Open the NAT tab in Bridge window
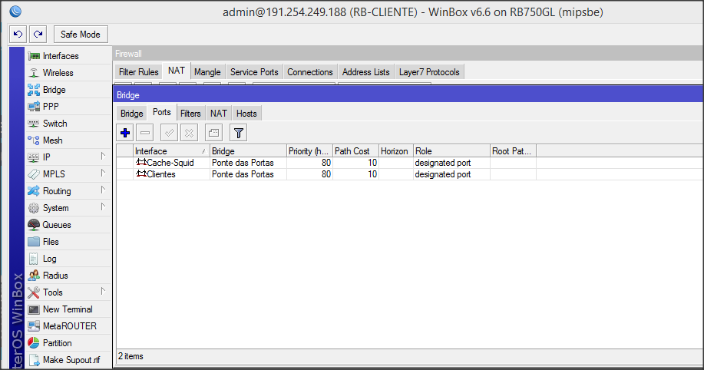The height and width of the screenshot is (370, 704). point(219,114)
